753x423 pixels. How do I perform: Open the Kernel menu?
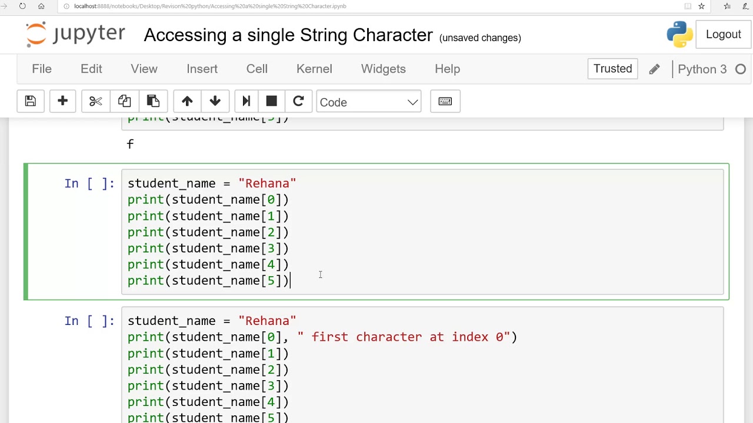tap(314, 69)
